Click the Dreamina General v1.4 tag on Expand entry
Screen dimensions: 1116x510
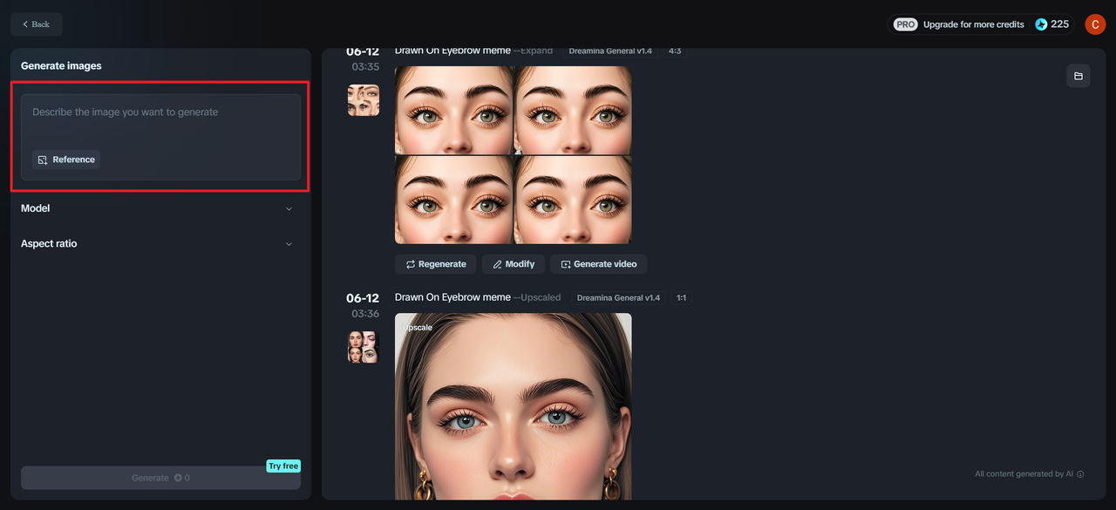610,51
